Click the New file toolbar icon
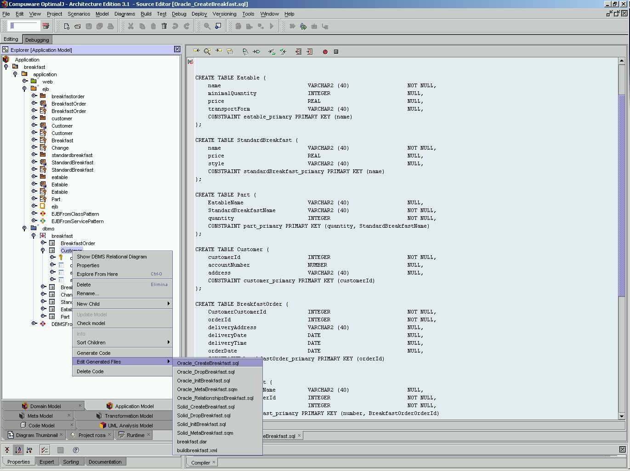 67,26
